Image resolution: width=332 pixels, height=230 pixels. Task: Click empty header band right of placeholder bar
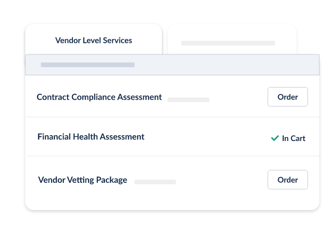pyautogui.click(x=224, y=65)
